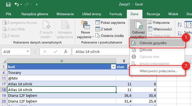Sort Z to A descending icon
Image resolution: width=192 pixels, height=106 pixels.
point(180,33)
